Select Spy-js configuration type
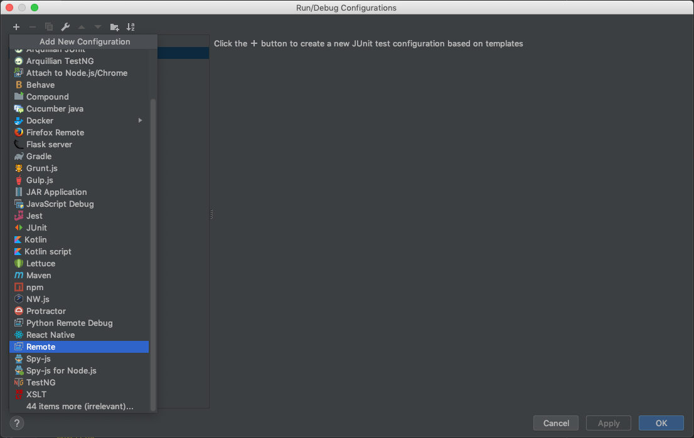Viewport: 694px width, 438px height. click(x=79, y=359)
